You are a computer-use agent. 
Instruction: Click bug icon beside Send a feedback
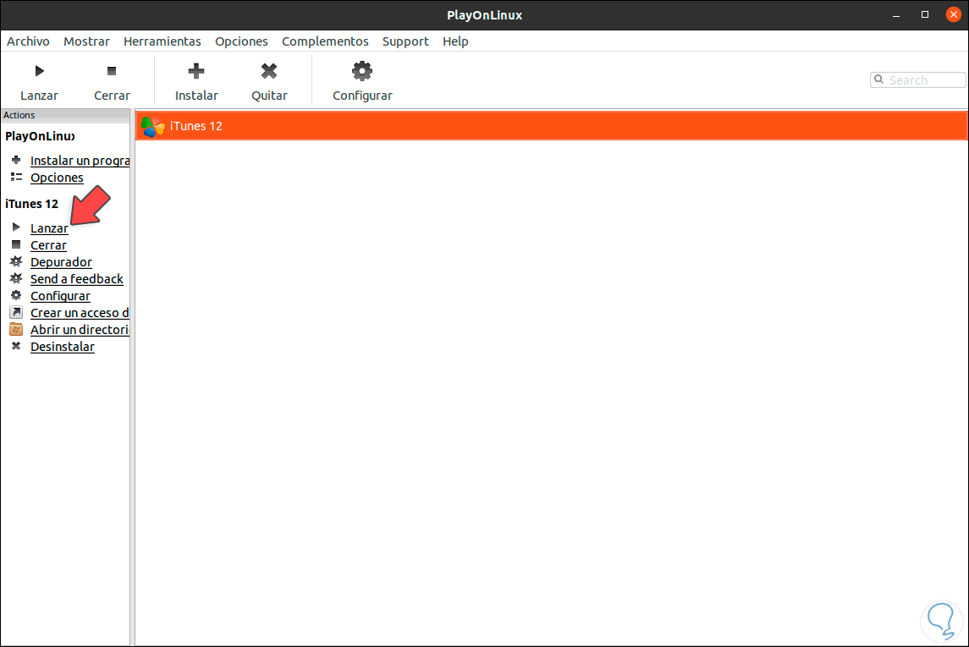[x=16, y=278]
